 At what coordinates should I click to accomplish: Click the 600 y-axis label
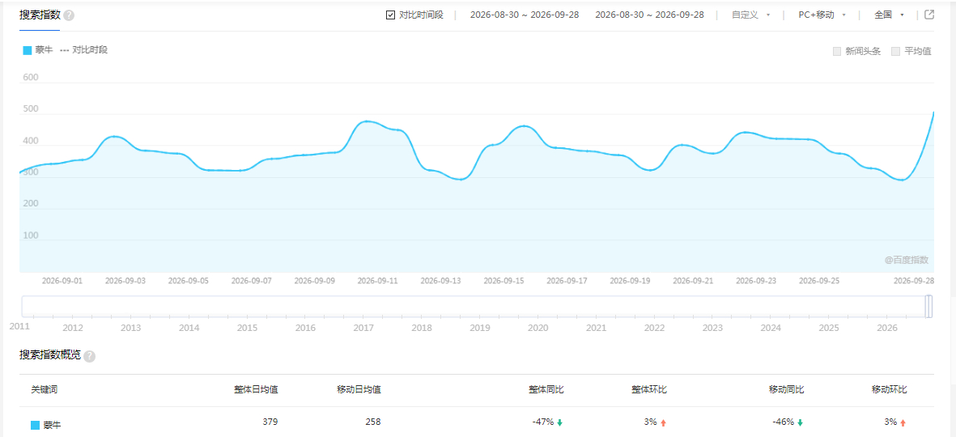click(31, 78)
